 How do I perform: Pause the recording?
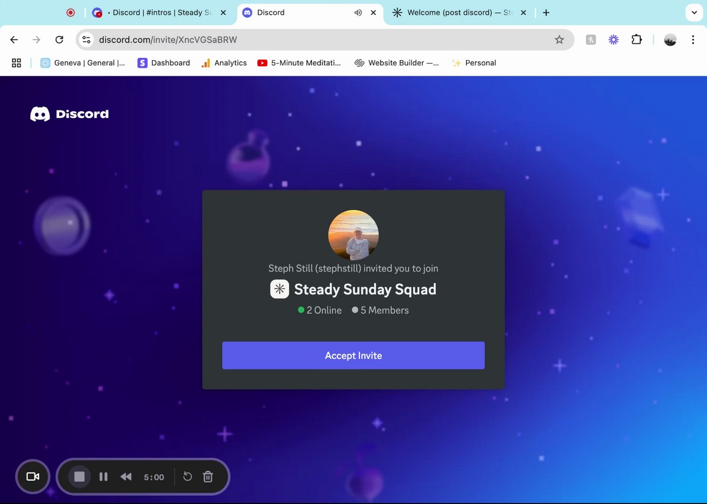click(103, 476)
